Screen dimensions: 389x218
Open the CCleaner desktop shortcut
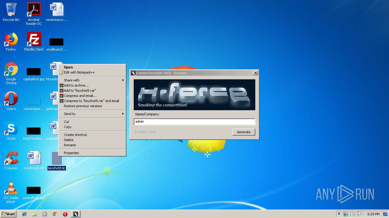point(11,160)
